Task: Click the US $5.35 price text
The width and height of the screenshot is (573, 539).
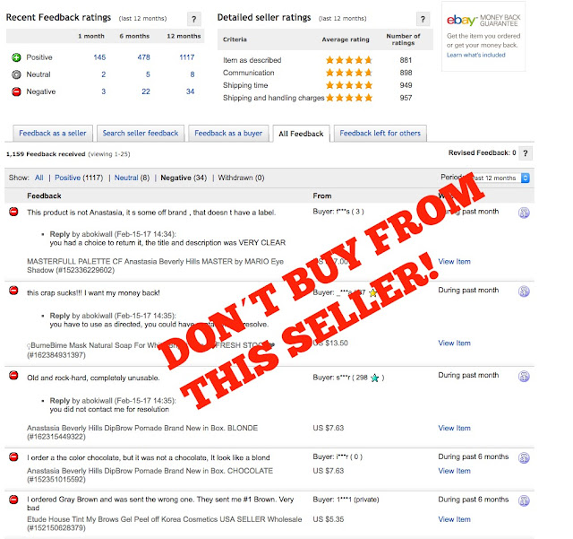Action: pos(329,519)
